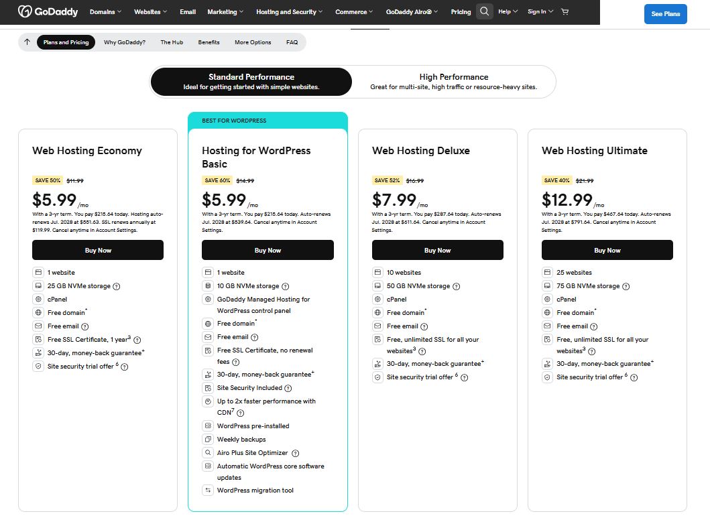Select the Standard Performance option
The image size is (710, 522).
[251, 81]
